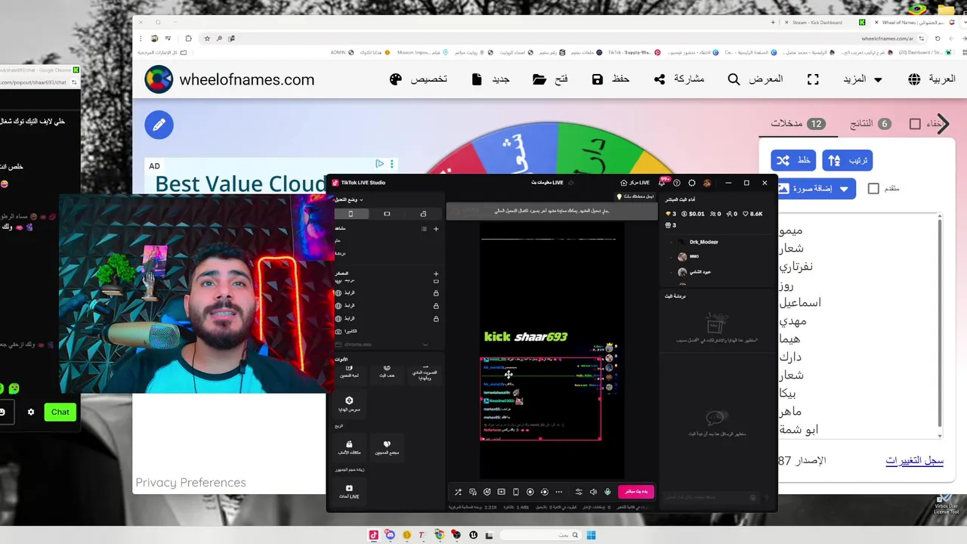Mute the microphone in stream toolbar

click(607, 492)
